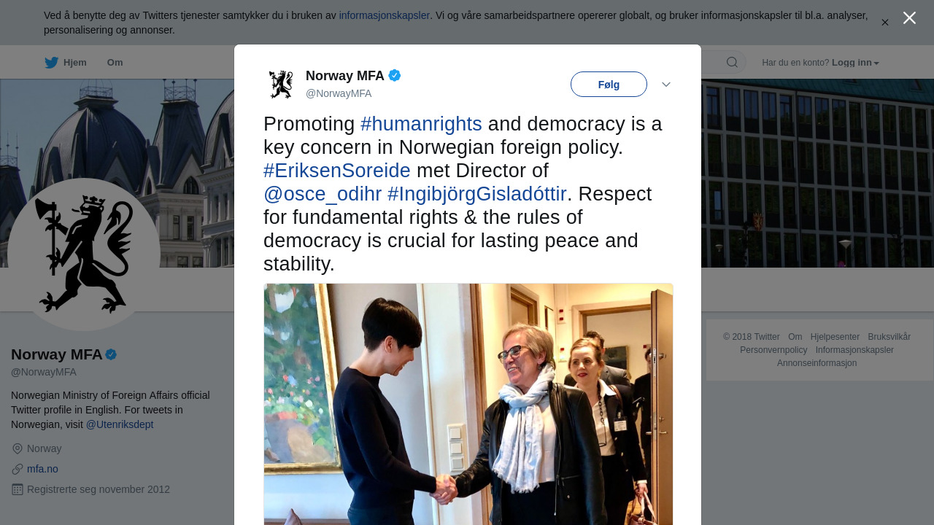Click the large lion profile picture
The height and width of the screenshot is (525, 934).
click(x=84, y=254)
